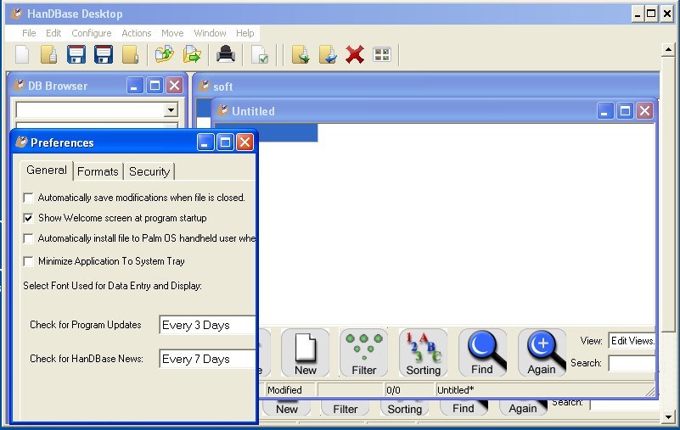Click the red X delete toolbar icon
The height and width of the screenshot is (430, 680).
pos(355,54)
